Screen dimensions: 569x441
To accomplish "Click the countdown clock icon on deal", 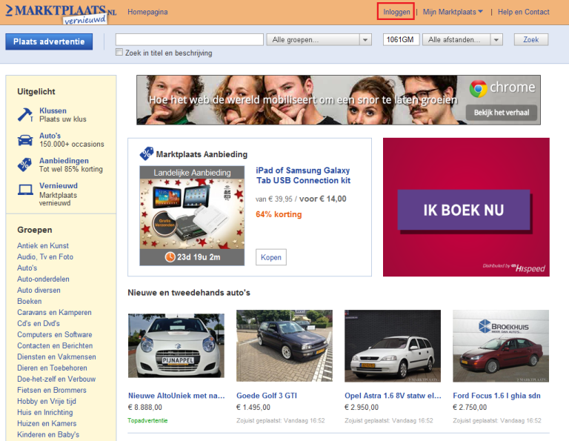I will [x=170, y=257].
